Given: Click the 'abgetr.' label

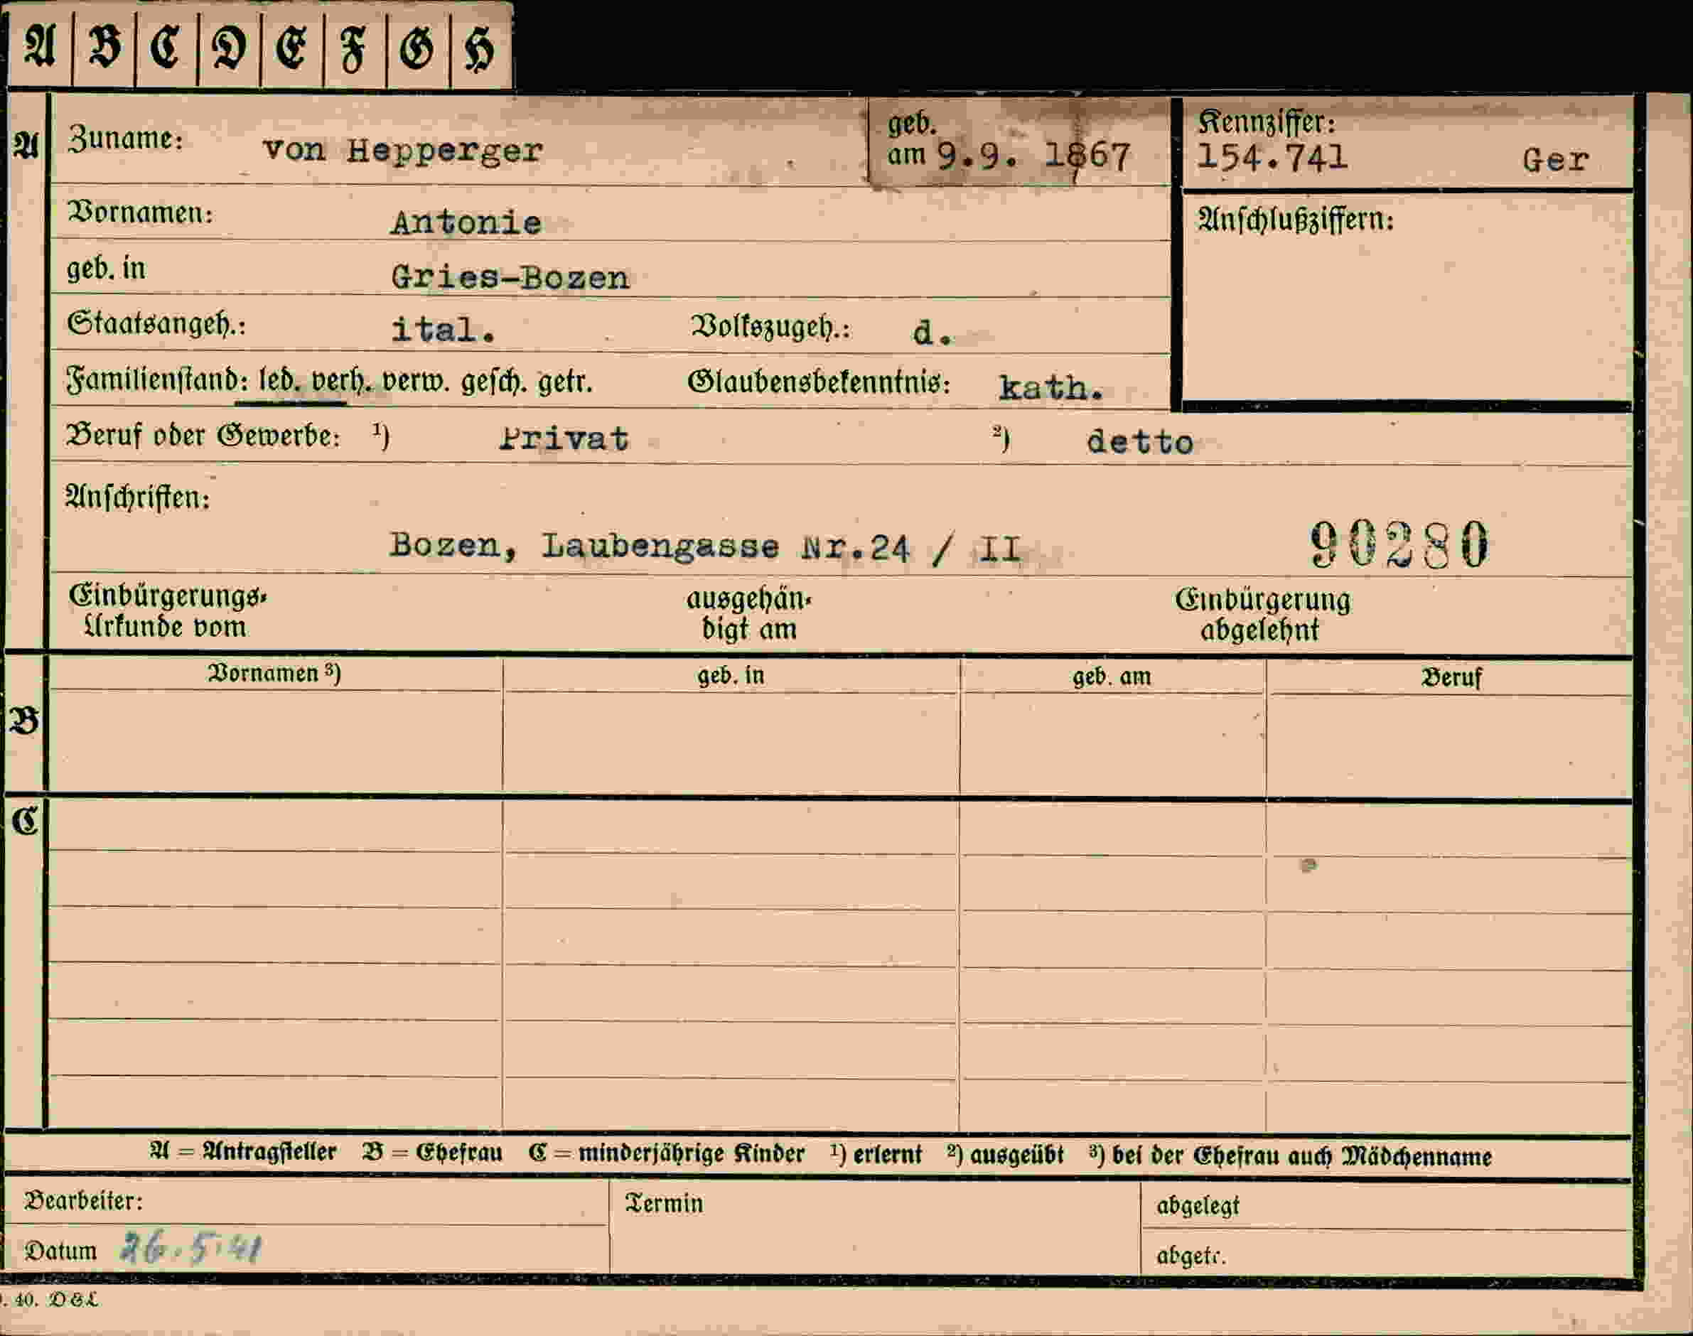Looking at the screenshot, I should 1191,1256.
